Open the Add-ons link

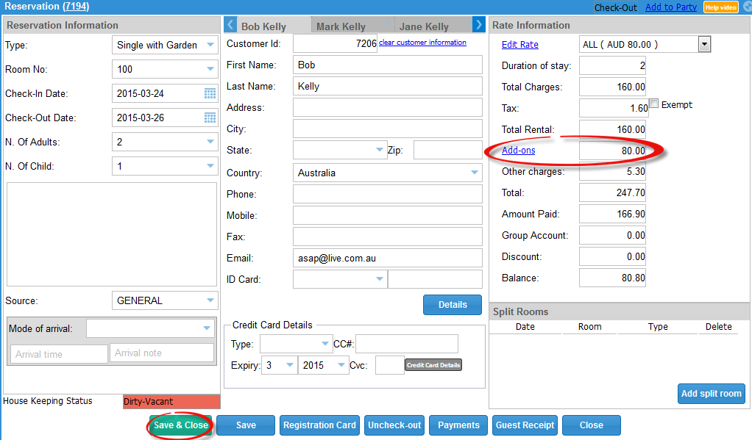coord(518,151)
